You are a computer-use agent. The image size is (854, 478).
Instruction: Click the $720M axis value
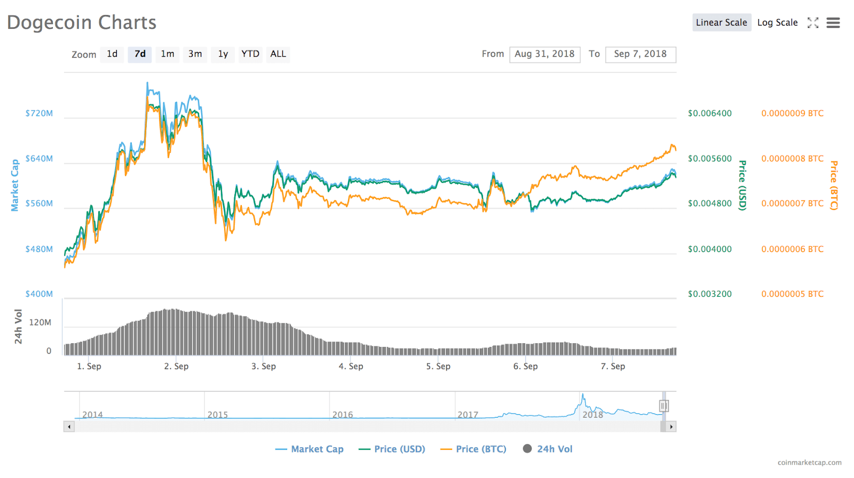(x=39, y=114)
